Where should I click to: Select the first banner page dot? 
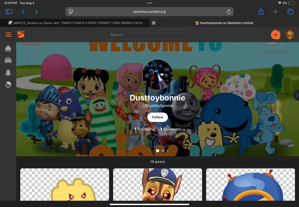[157, 151]
